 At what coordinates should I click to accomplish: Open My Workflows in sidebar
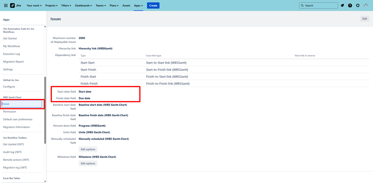[12, 46]
